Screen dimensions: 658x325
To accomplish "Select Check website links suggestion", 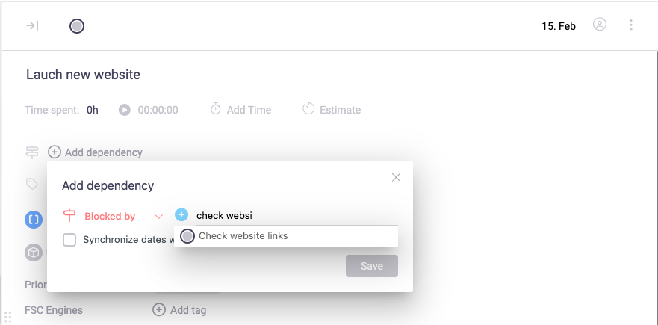I will (243, 236).
